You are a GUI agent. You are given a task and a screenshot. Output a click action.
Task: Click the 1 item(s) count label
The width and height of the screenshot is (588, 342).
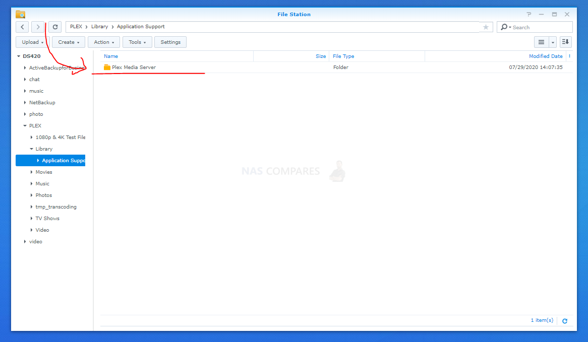click(542, 320)
